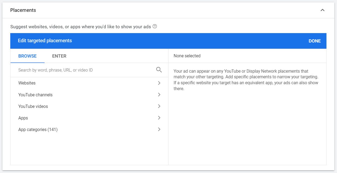Click the None selected label
The height and width of the screenshot is (173, 337).
[x=187, y=56]
